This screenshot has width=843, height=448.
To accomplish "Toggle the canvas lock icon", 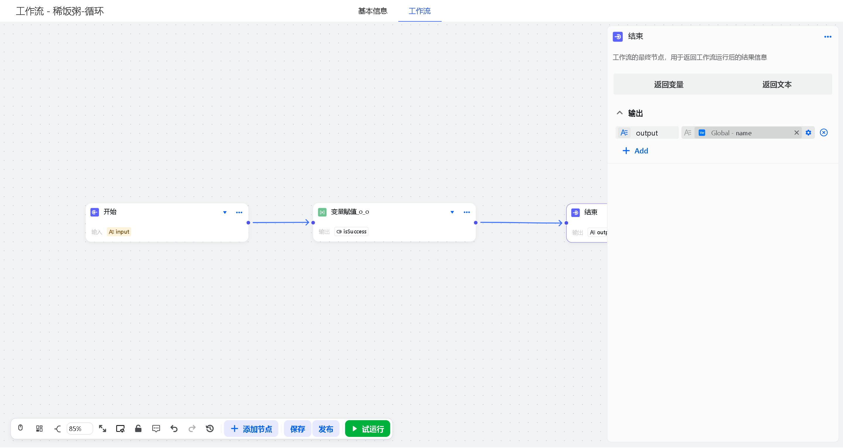I will tap(138, 429).
